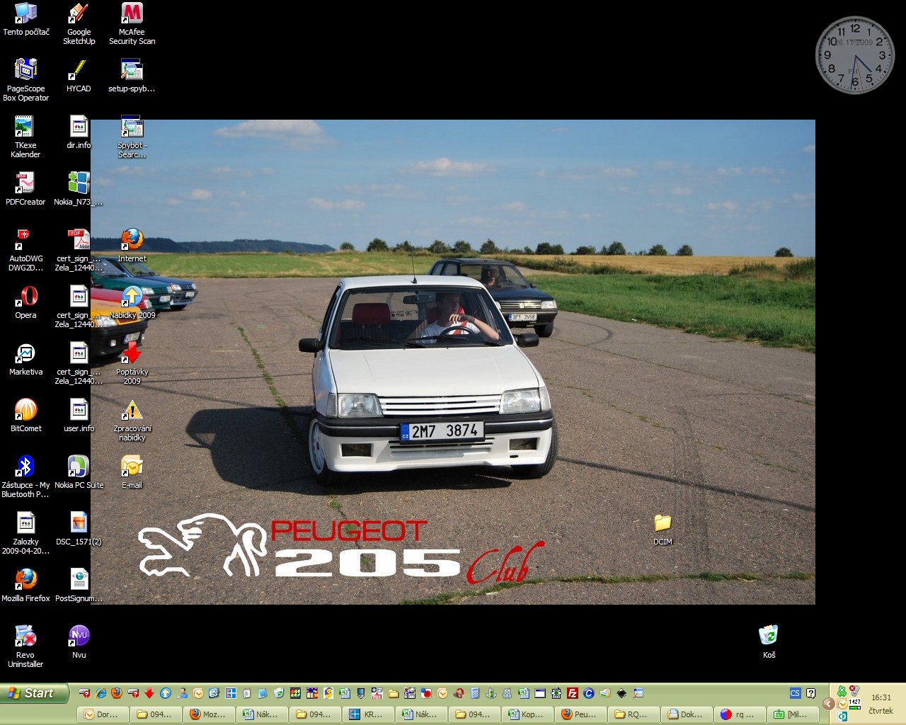Click Internet Explorer quick launch icon

(101, 694)
